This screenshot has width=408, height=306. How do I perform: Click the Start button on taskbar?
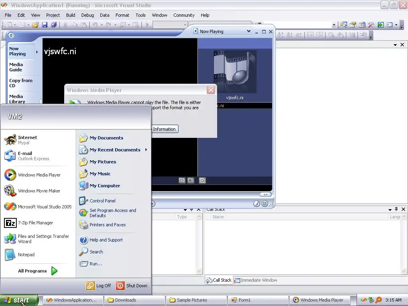(x=19, y=300)
